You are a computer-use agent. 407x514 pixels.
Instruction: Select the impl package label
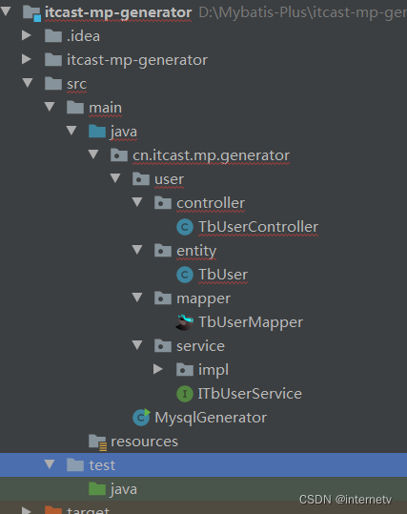pyautogui.click(x=214, y=370)
